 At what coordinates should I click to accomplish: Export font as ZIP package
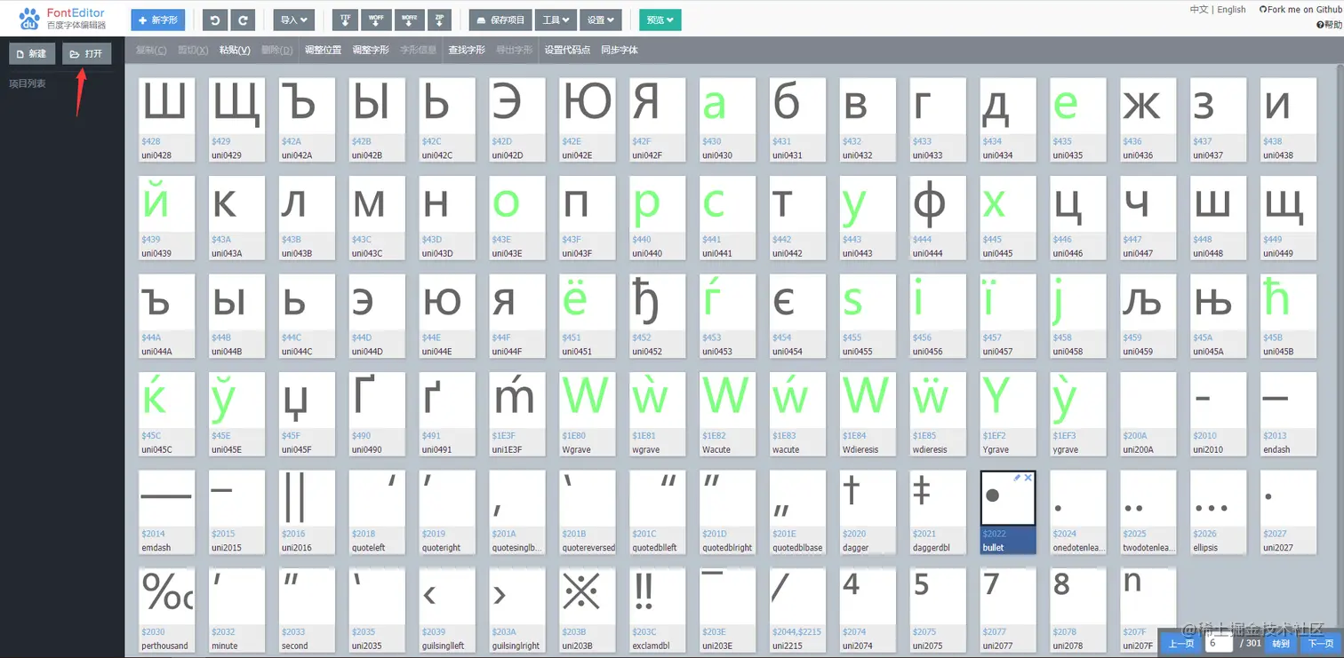438,20
